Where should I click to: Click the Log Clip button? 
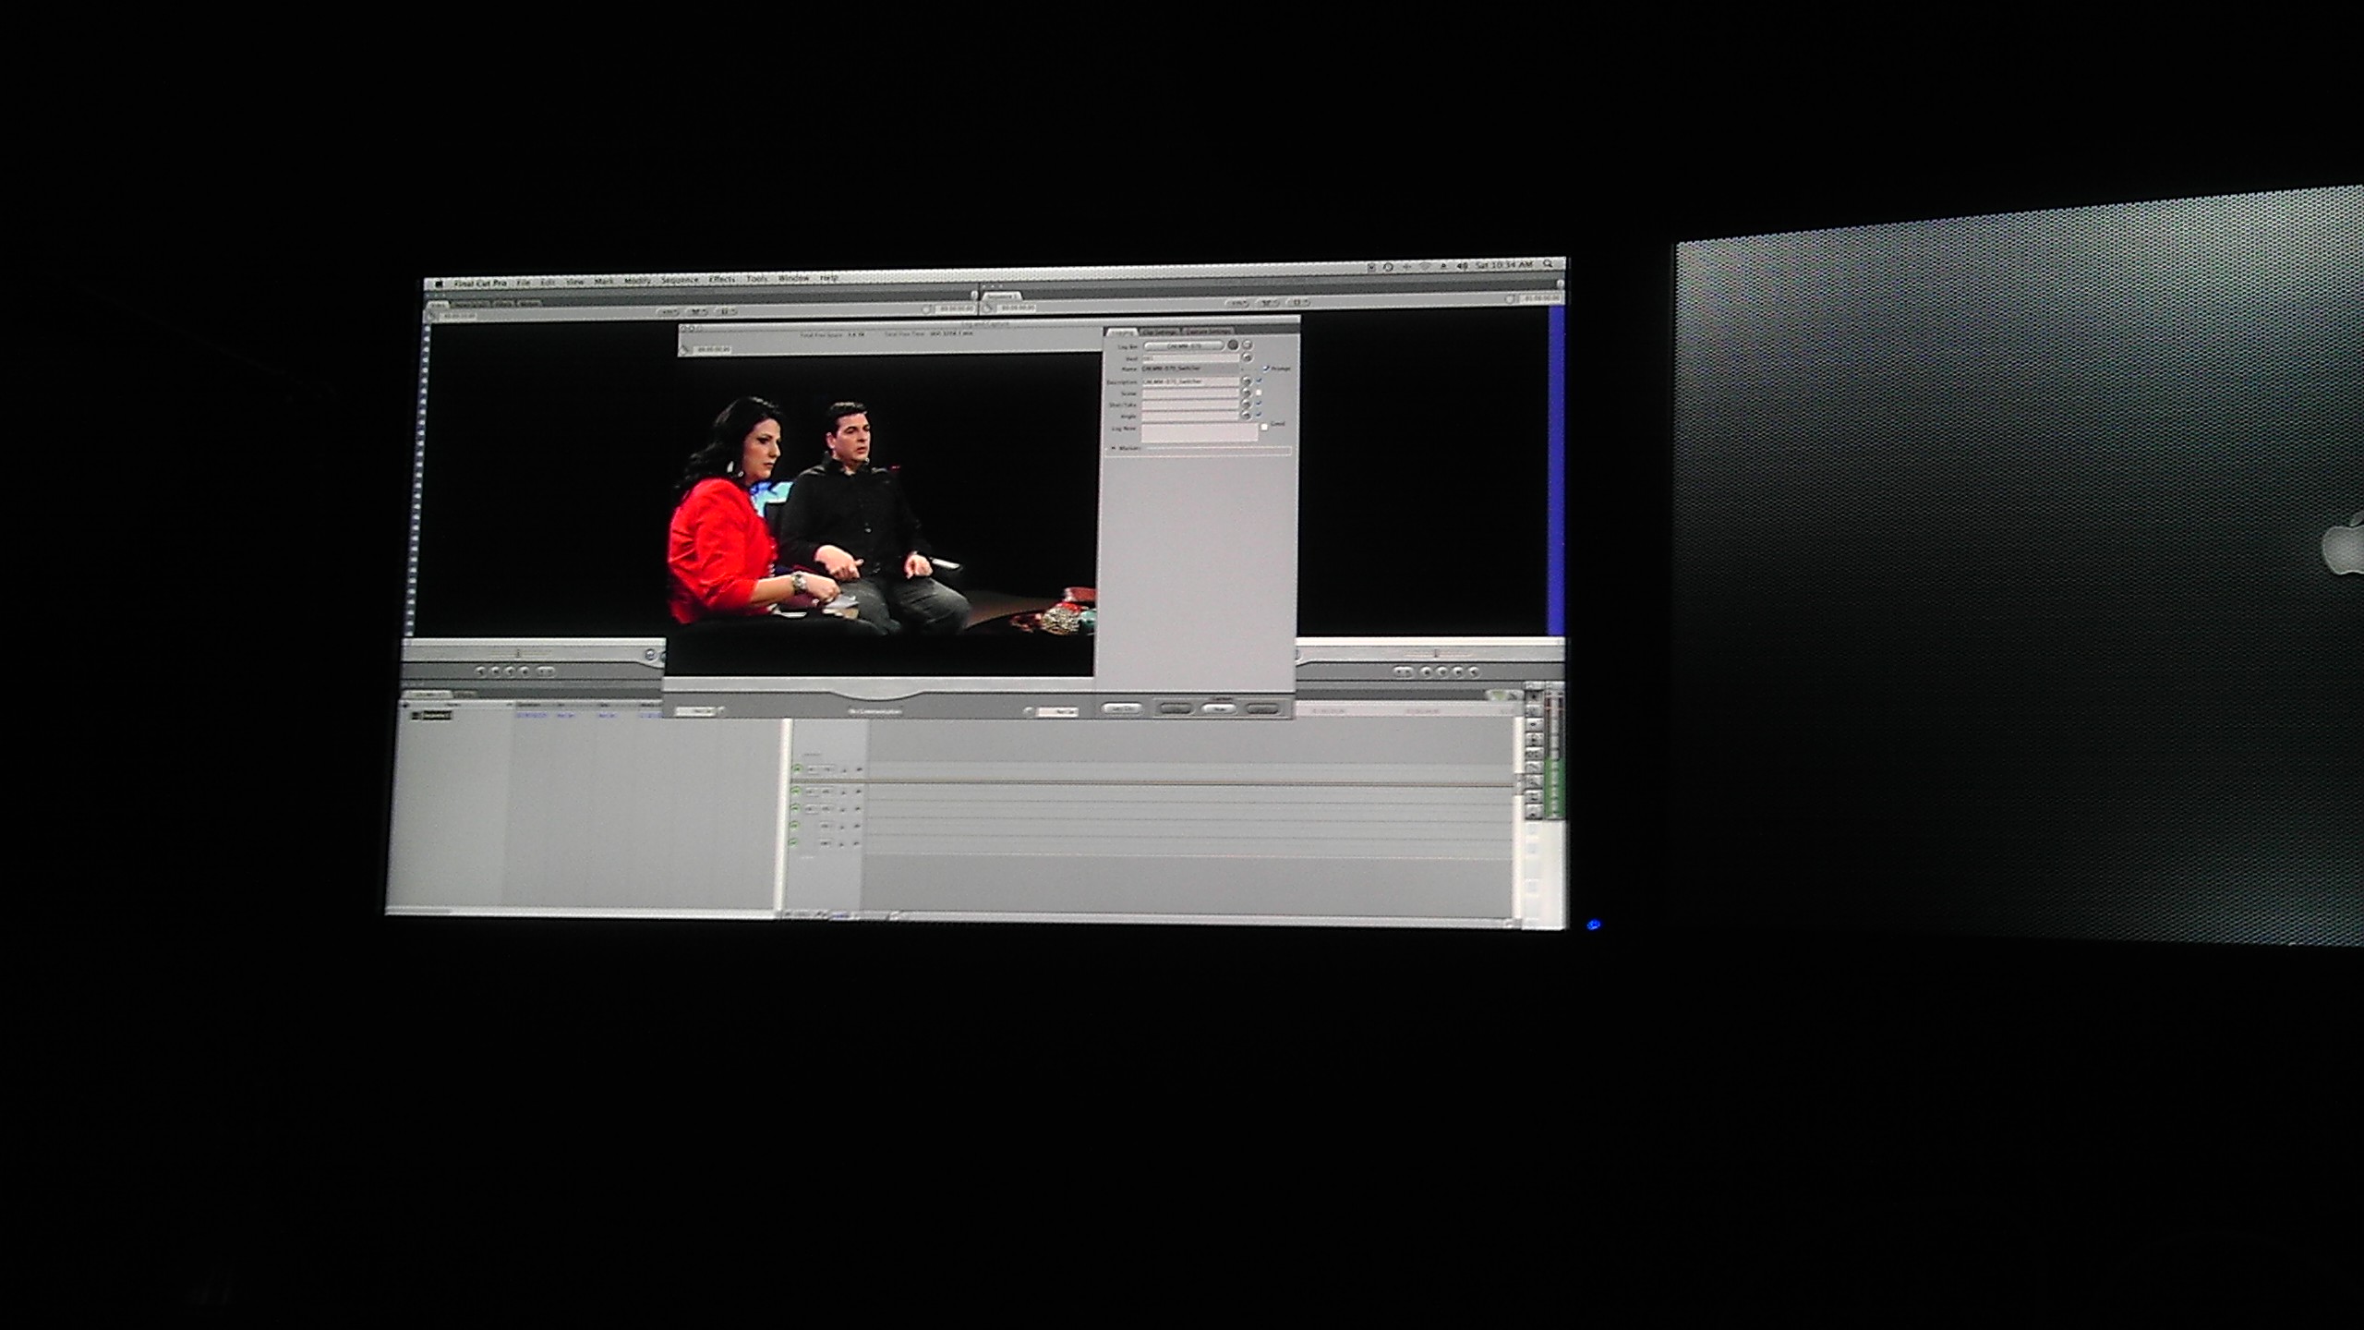(x=1122, y=708)
